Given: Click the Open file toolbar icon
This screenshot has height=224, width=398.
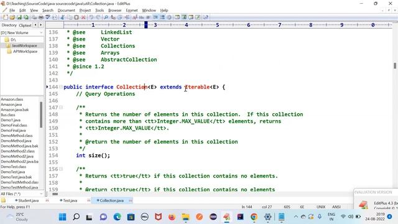Looking at the screenshot, I should (x=12, y=17).
